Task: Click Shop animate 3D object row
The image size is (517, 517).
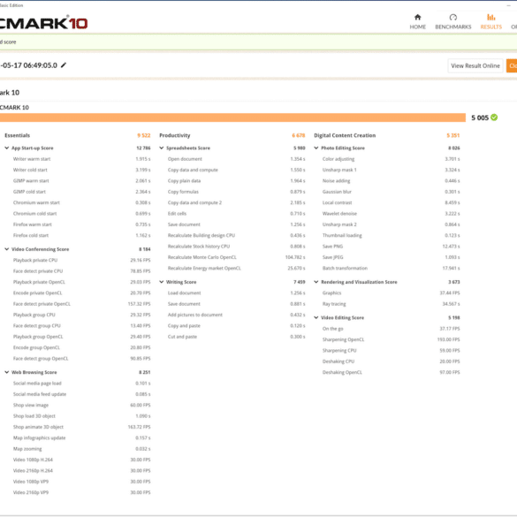Action: coord(82,427)
